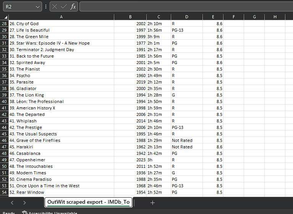Screen dimensions: 293x214
Task: Click the Cancel X icon in formula bar
Action: (55, 7)
